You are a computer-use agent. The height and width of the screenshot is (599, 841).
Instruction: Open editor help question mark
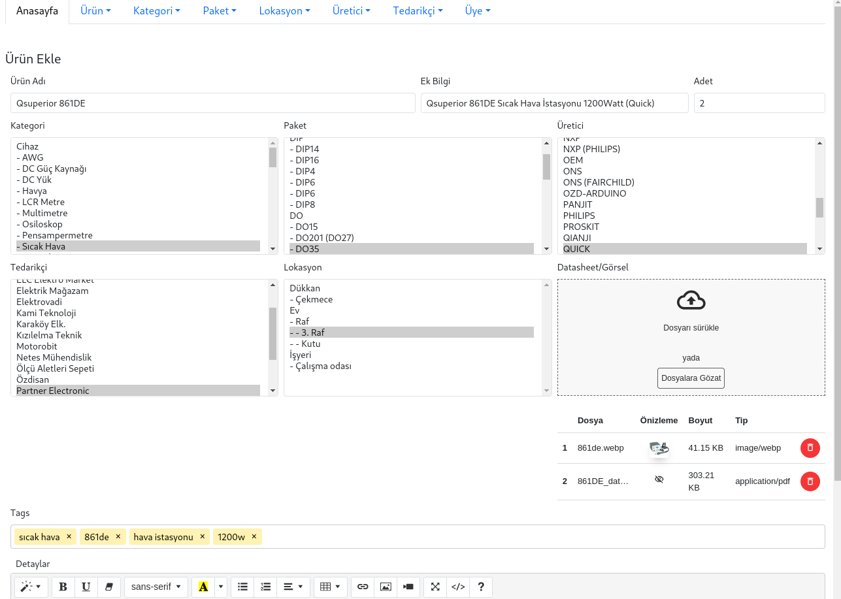[x=481, y=587]
